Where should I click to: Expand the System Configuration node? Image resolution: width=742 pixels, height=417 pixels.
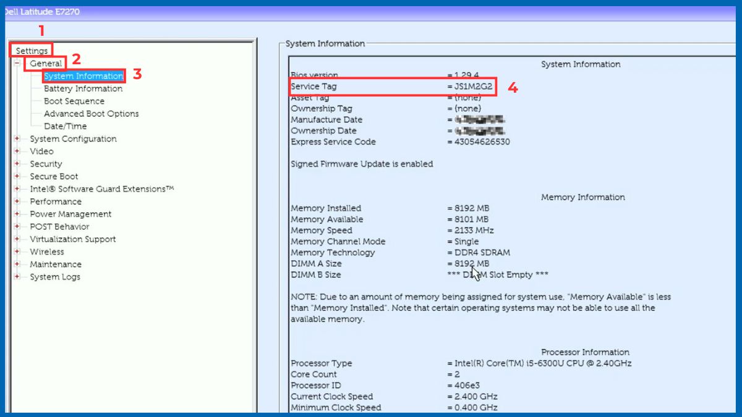click(x=17, y=138)
